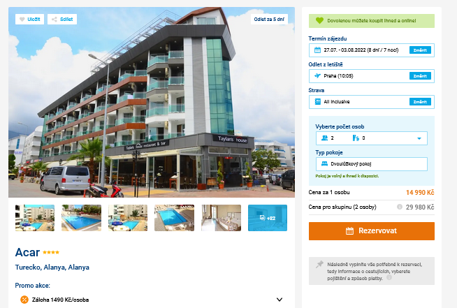Open the person count dropdown
This screenshot has height=308, width=457.
click(x=372, y=138)
